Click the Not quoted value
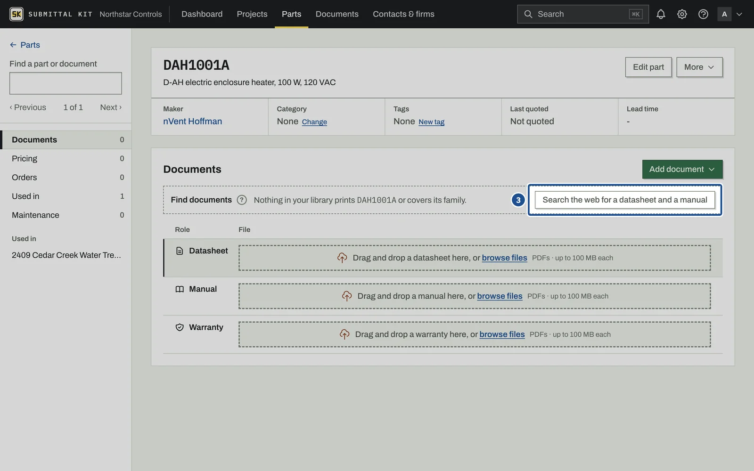 532,121
